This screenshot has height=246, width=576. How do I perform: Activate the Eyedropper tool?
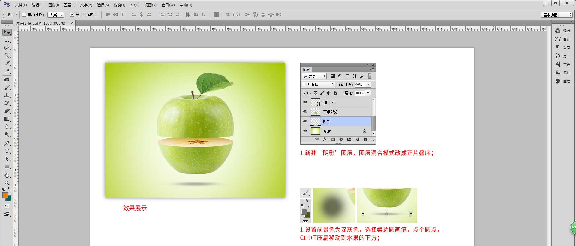pyautogui.click(x=7, y=71)
